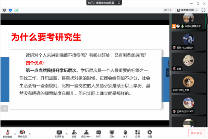
Task: Expand share screen options arrow
Action: [x=67, y=134]
